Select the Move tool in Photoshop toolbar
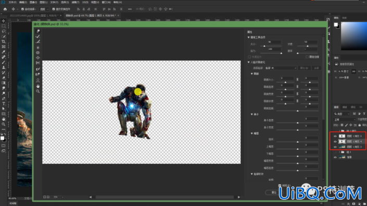The height and width of the screenshot is (206, 367). 4,21
